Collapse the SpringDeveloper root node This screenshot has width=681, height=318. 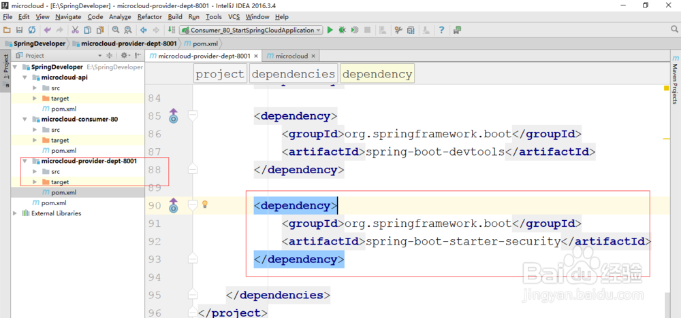(16, 67)
